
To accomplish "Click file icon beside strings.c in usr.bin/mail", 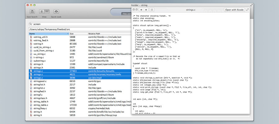I will 31,77.
